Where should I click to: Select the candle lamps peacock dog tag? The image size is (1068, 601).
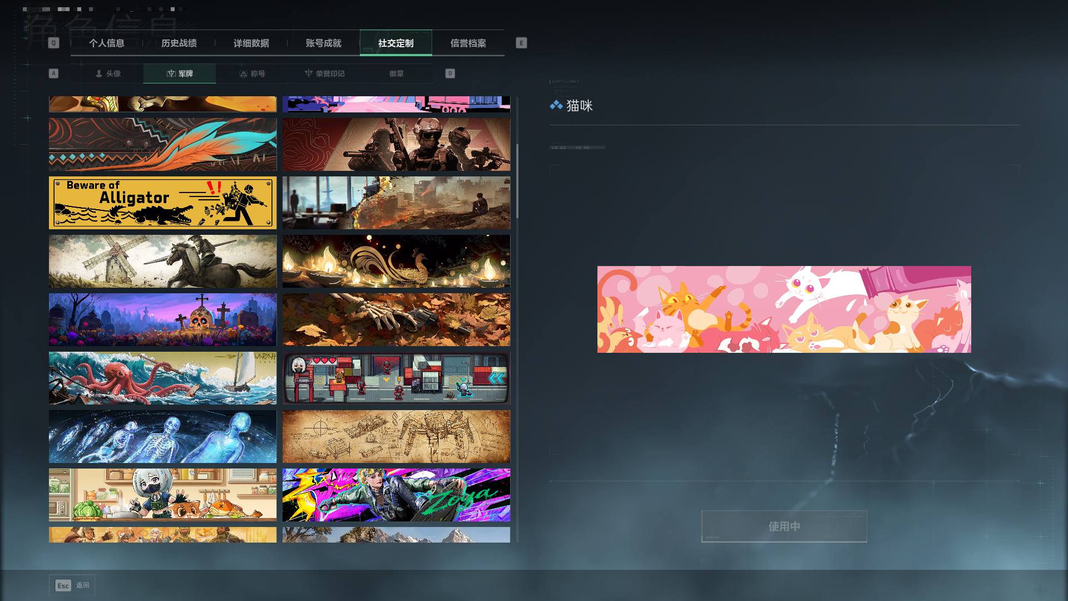coord(396,261)
